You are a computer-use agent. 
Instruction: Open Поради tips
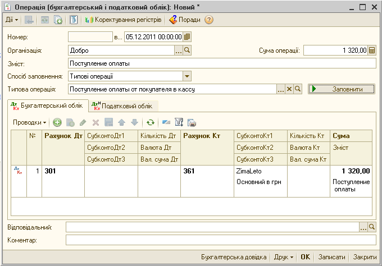coord(185,20)
